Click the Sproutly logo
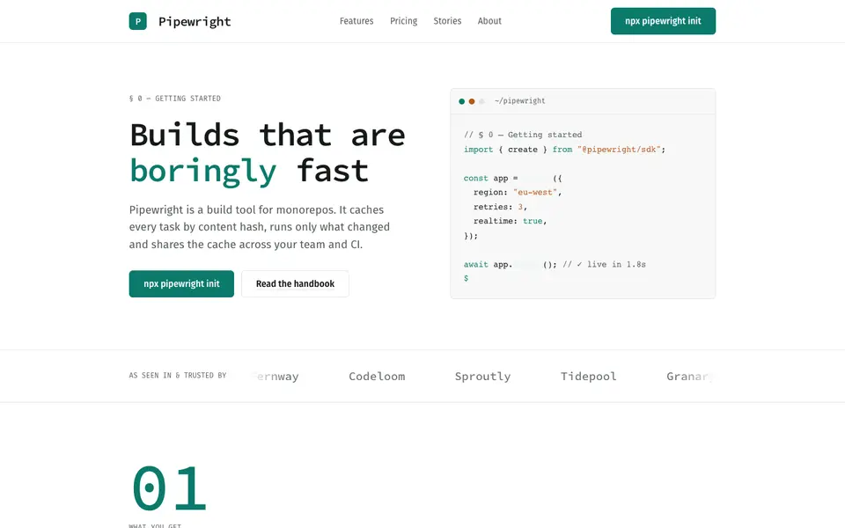This screenshot has width=845, height=528. point(483,376)
